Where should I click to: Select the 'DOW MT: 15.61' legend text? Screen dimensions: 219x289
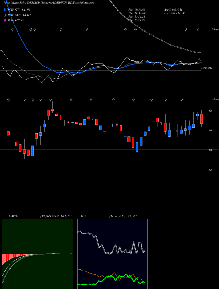pos(18,15)
